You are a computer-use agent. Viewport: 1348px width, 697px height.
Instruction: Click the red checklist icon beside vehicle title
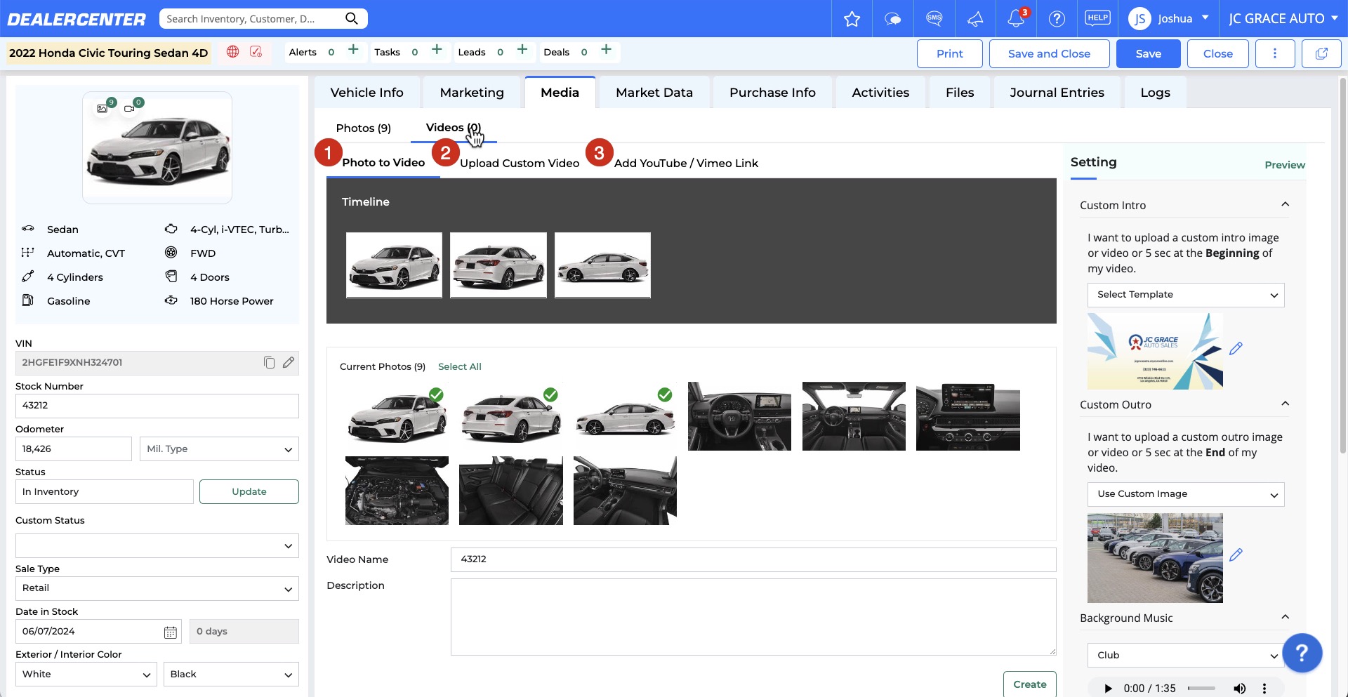tap(256, 52)
